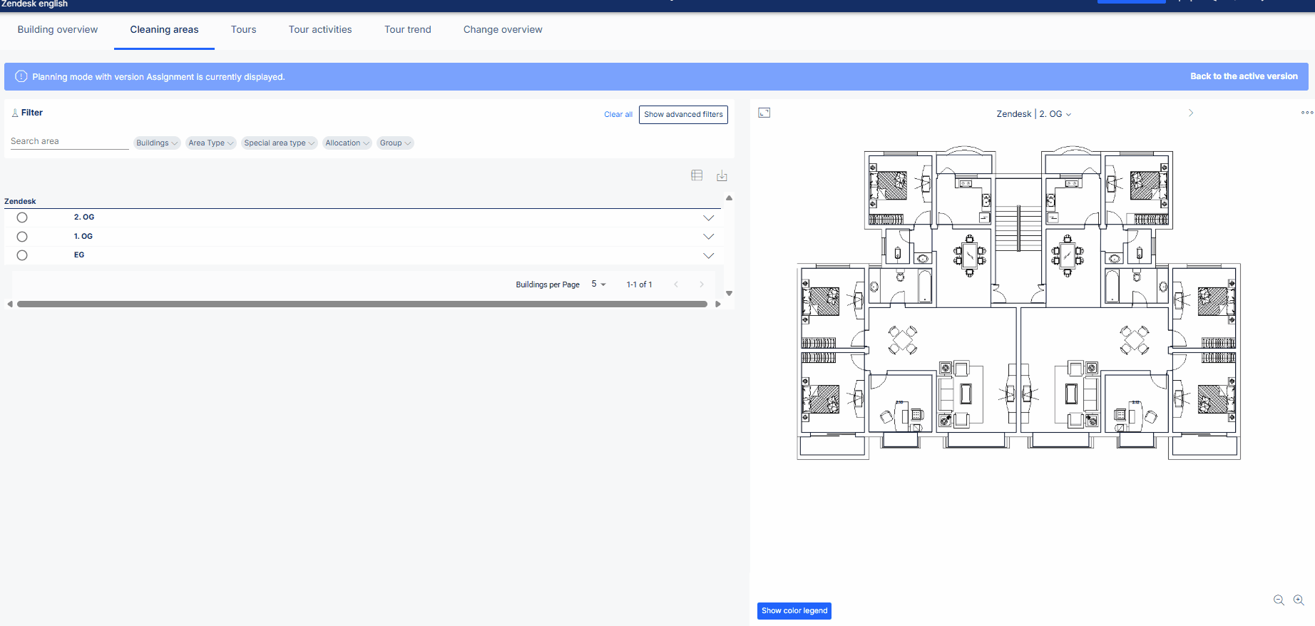The height and width of the screenshot is (626, 1315).
Task: Click the scroll up arrow
Action: (729, 197)
